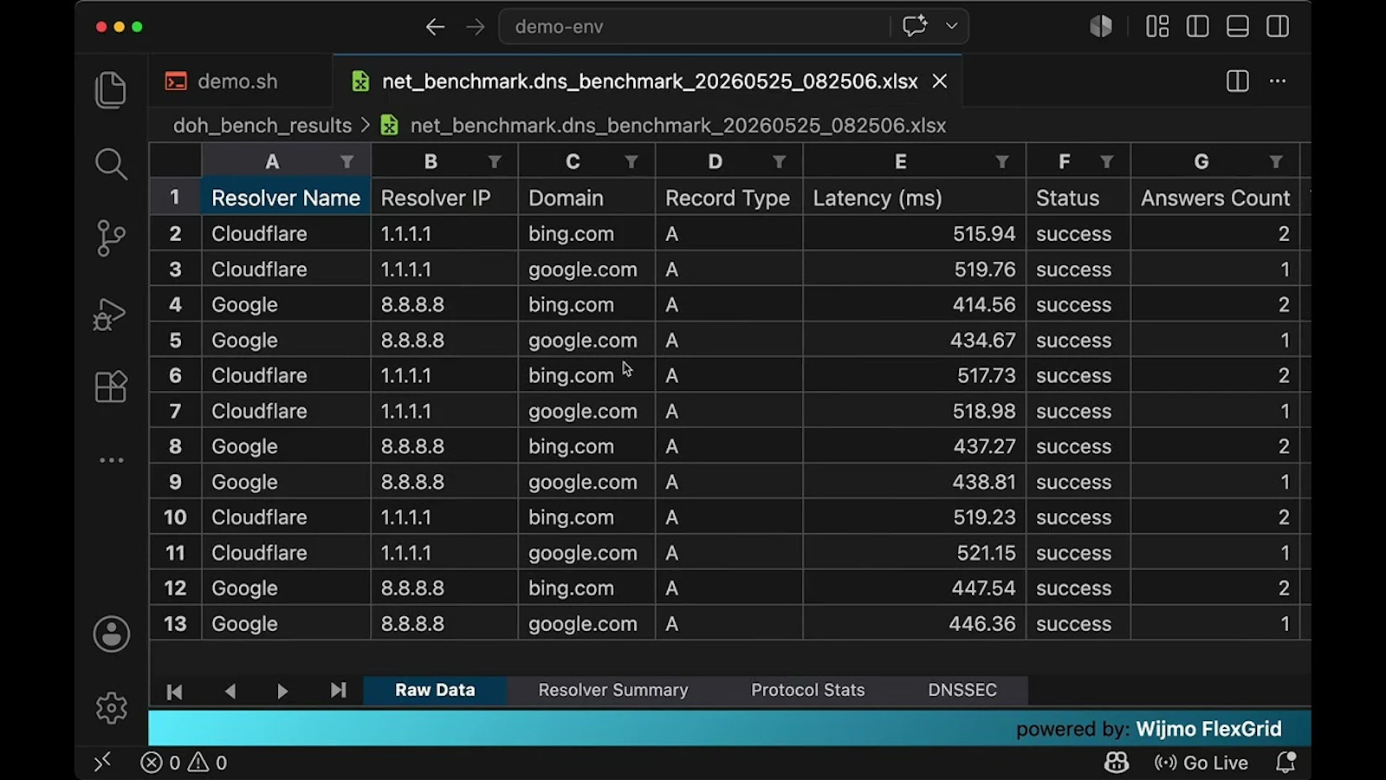Close the xlsx editor tab

click(x=940, y=81)
